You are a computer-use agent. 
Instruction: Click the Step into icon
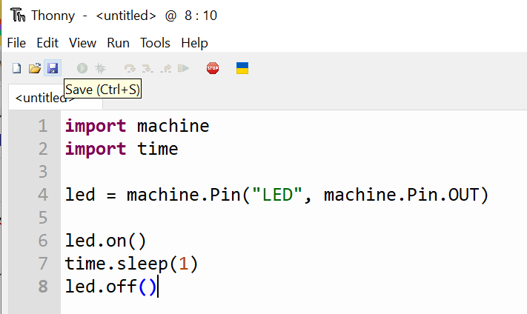tap(148, 69)
